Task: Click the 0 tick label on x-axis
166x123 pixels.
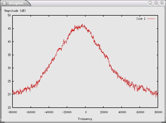Action: point(86,112)
